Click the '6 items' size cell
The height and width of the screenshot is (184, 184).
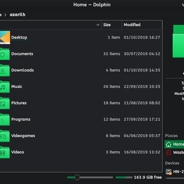pos(113,136)
